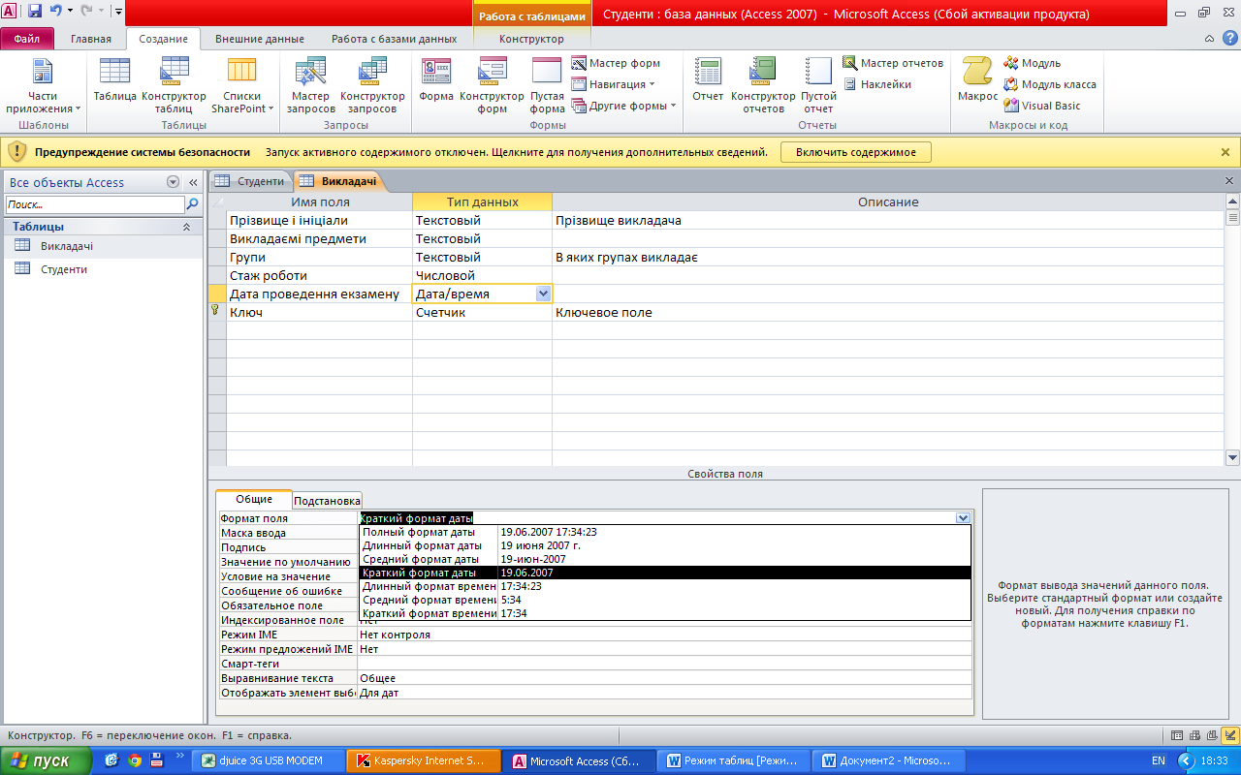The width and height of the screenshot is (1241, 775).
Task: Close the Викладачі table tab
Action: click(1229, 181)
